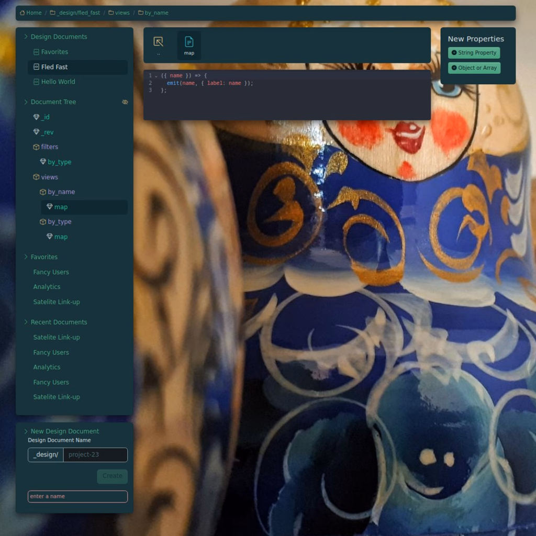536x536 pixels.
Task: Fold code at line 1 arrow
Action: [x=156, y=76]
